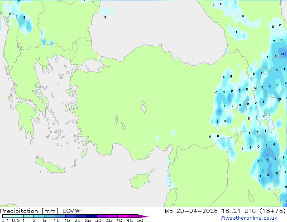Click the legend label '0.1'
This screenshot has height=222, width=287.
pos(5,220)
